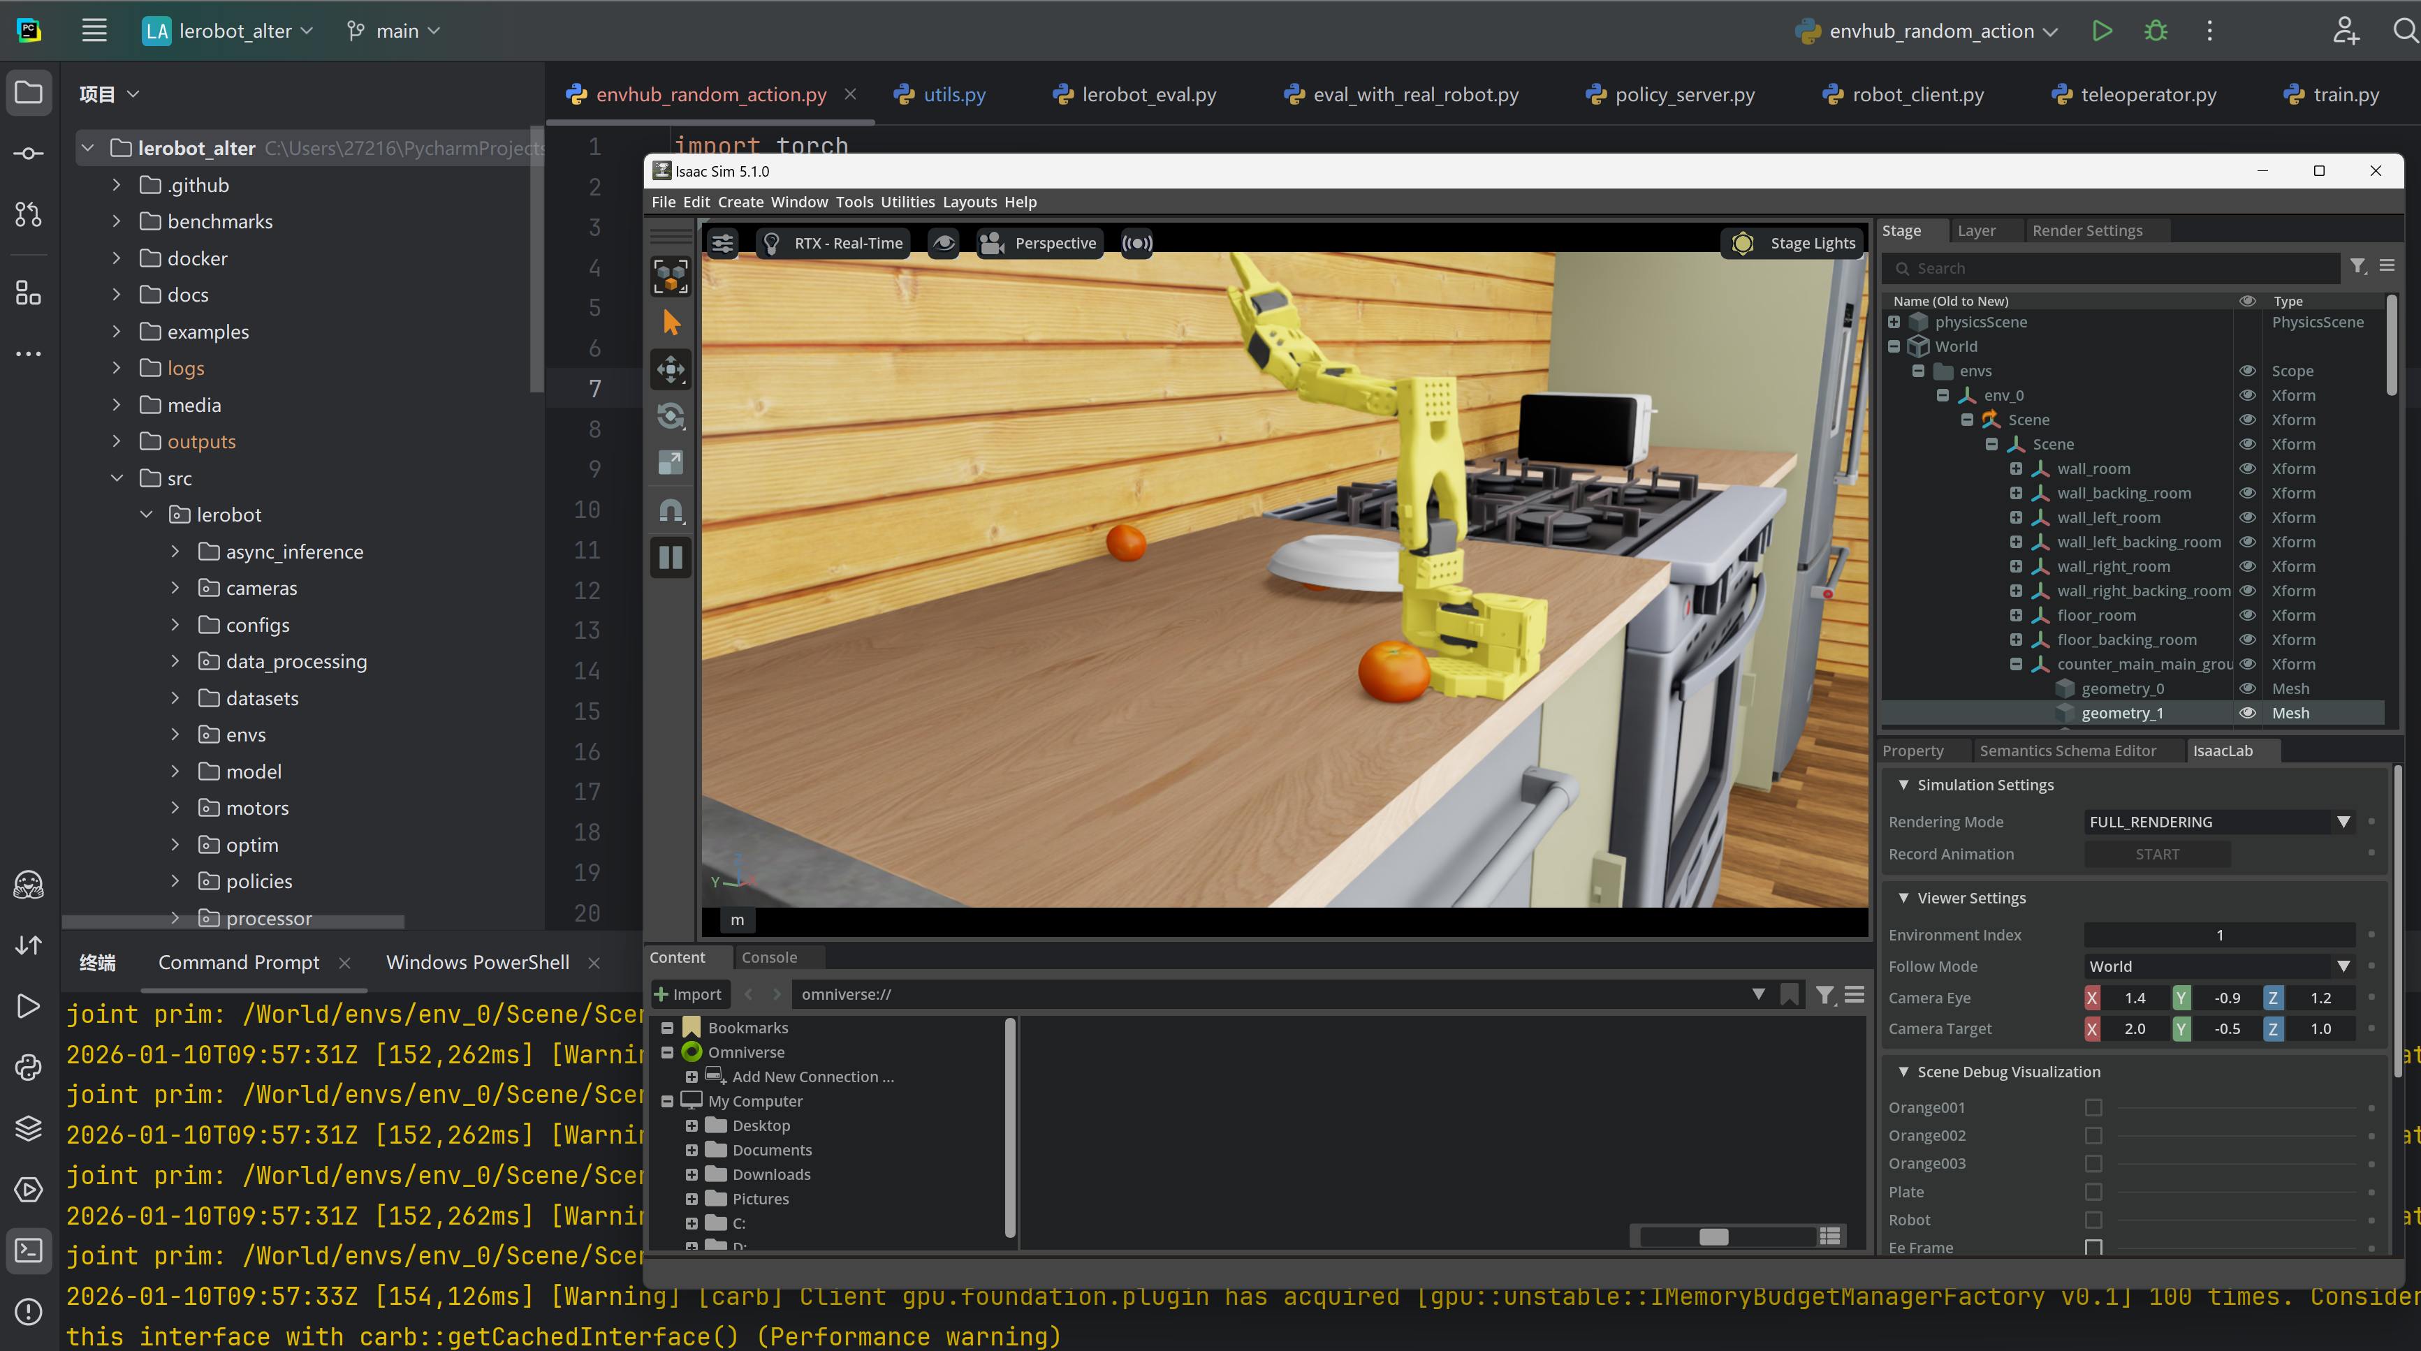Open the Follow Mode dropdown
The height and width of the screenshot is (1351, 2421).
2219,967
